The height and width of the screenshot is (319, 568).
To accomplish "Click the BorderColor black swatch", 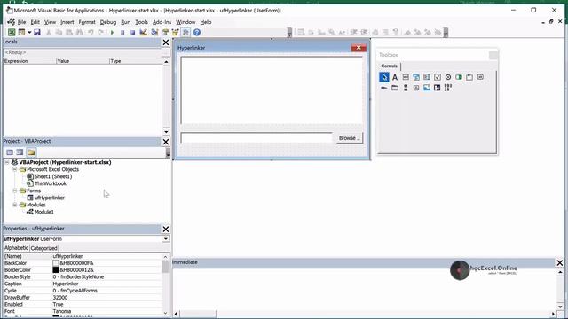I will coord(56,269).
